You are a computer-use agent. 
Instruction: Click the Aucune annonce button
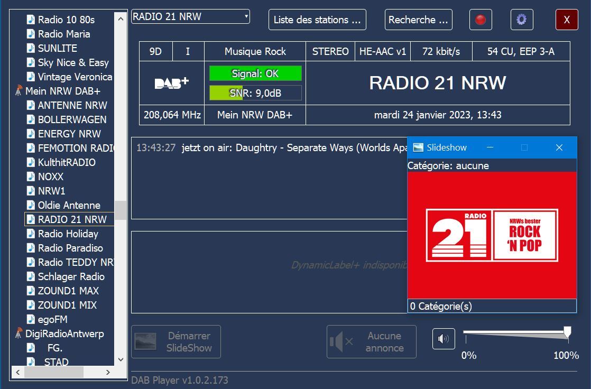371,342
